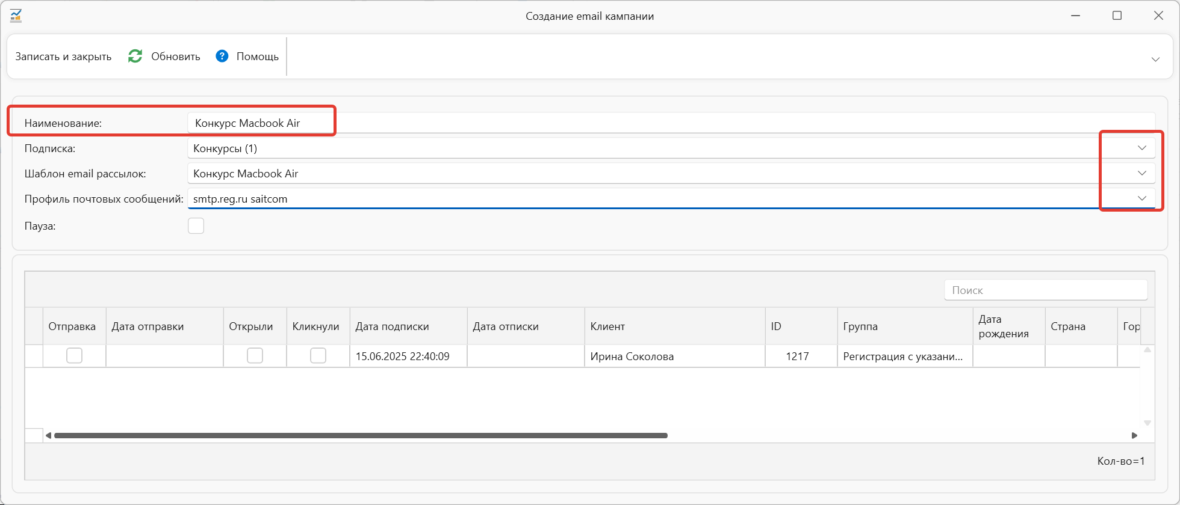Click the Дата рождения column header
Image resolution: width=1180 pixels, height=505 pixels.
pyautogui.click(x=1009, y=326)
